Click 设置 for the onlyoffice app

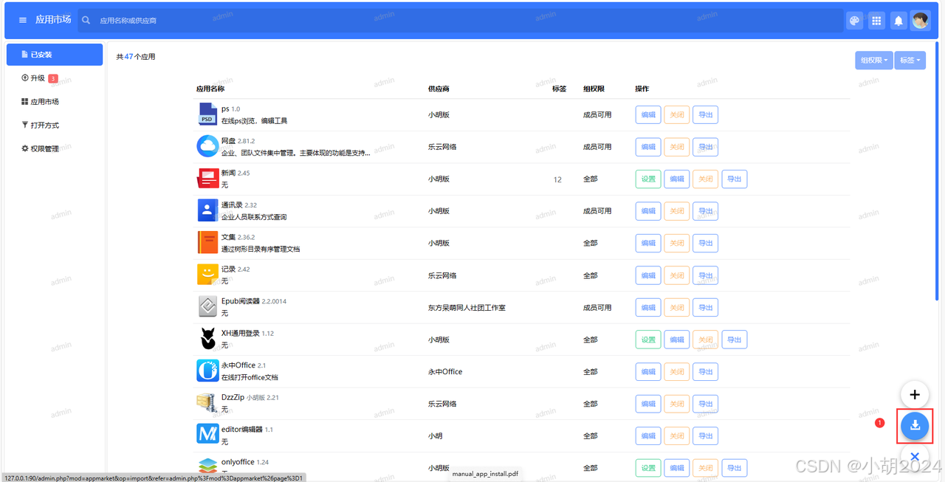tap(648, 468)
